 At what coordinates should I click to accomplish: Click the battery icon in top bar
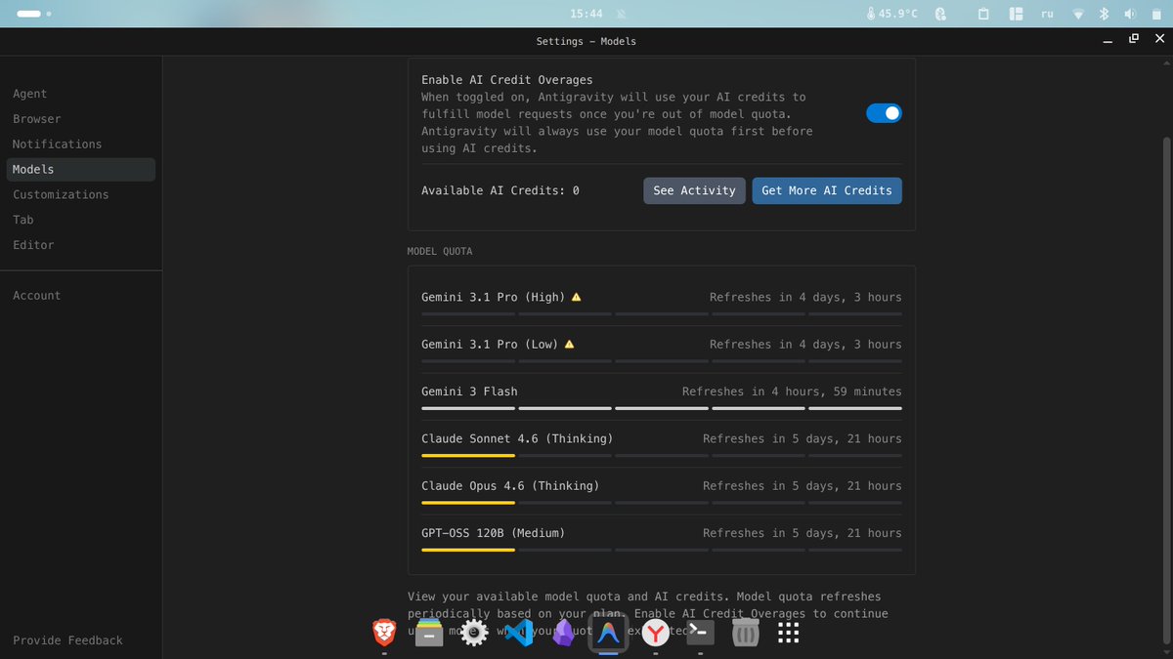point(1154,14)
